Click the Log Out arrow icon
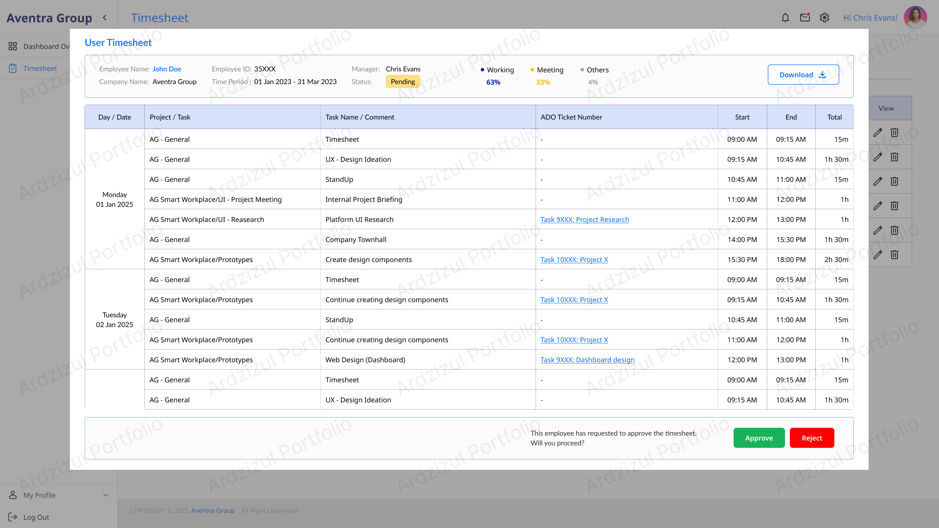The height and width of the screenshot is (528, 939). [13, 517]
